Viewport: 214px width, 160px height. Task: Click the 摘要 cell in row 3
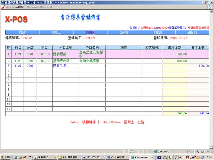tap(124, 66)
